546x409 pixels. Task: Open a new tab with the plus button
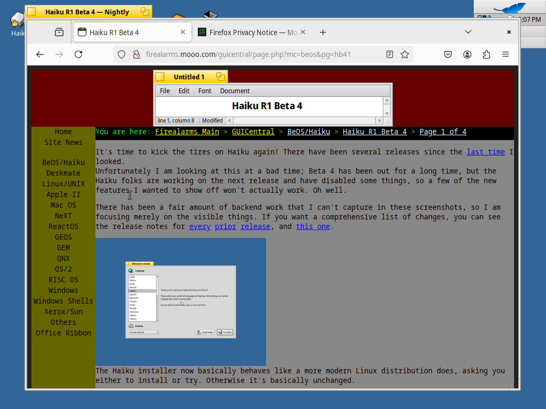coord(323,32)
